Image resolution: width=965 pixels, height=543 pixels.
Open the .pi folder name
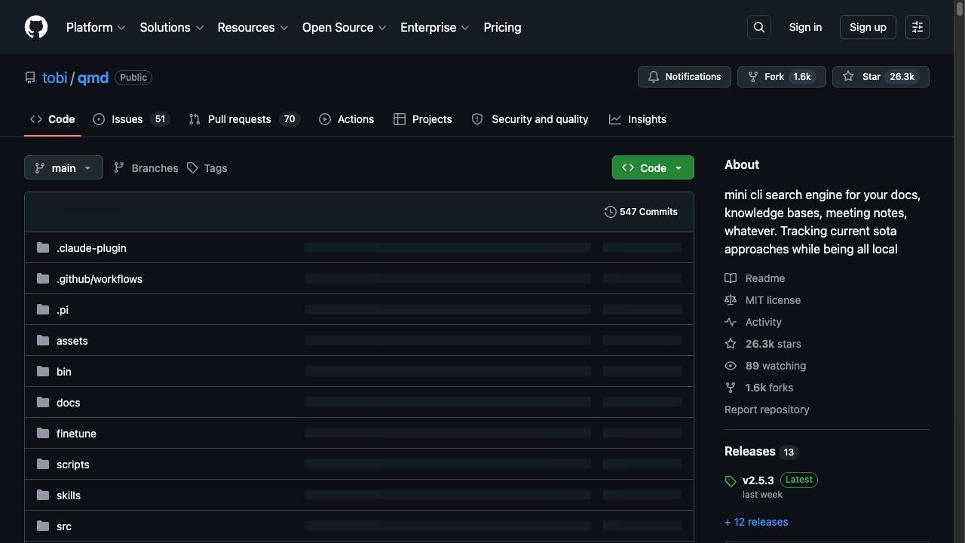(x=63, y=310)
